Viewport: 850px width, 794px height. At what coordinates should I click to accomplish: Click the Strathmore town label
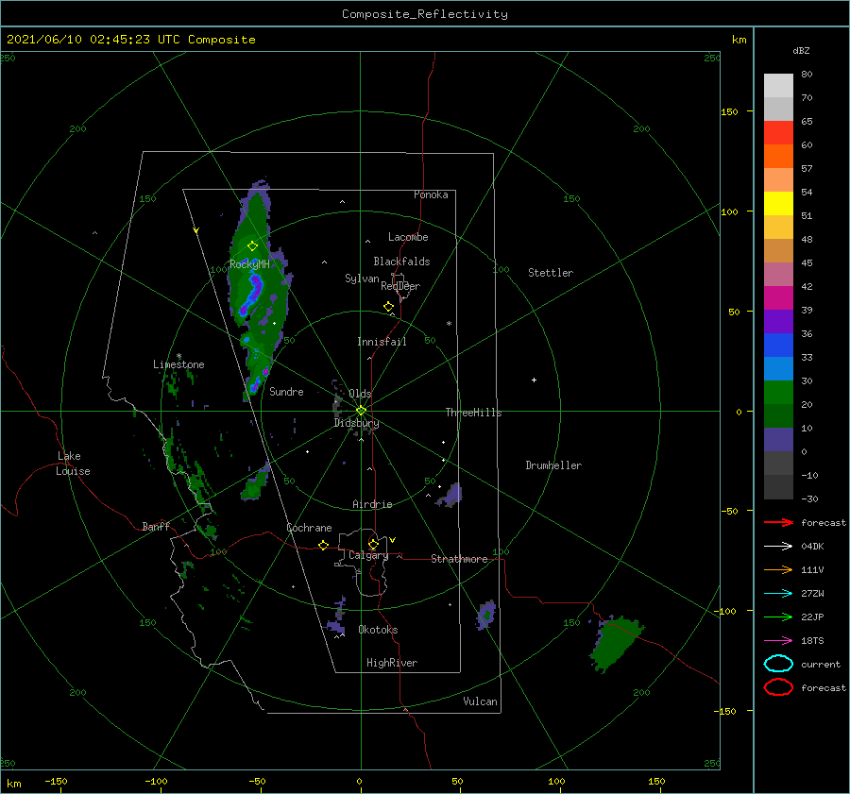[459, 559]
